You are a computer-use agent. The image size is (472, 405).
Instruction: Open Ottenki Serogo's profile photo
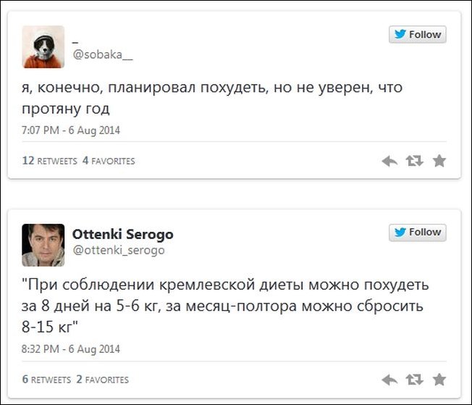coord(43,244)
